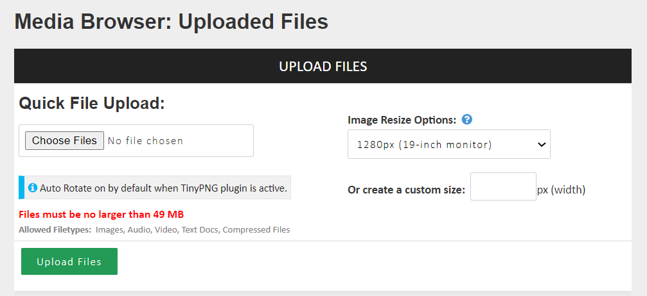Click the Media Browser: Uploaded Files heading
This screenshot has width=647, height=296.
[171, 22]
